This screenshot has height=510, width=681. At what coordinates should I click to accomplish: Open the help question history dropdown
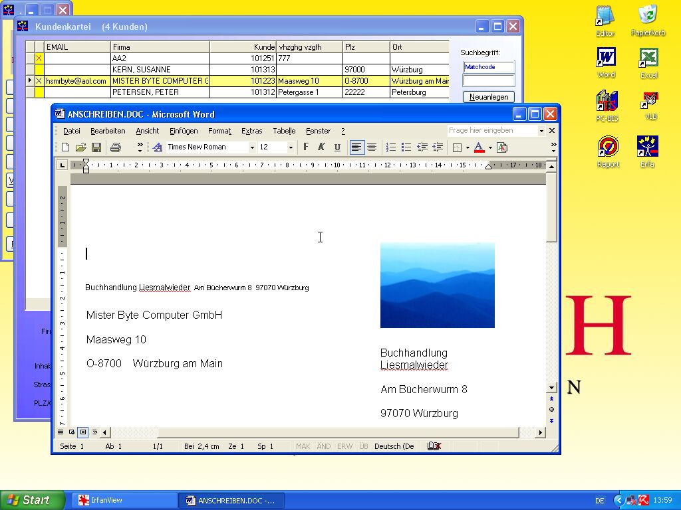[x=541, y=131]
